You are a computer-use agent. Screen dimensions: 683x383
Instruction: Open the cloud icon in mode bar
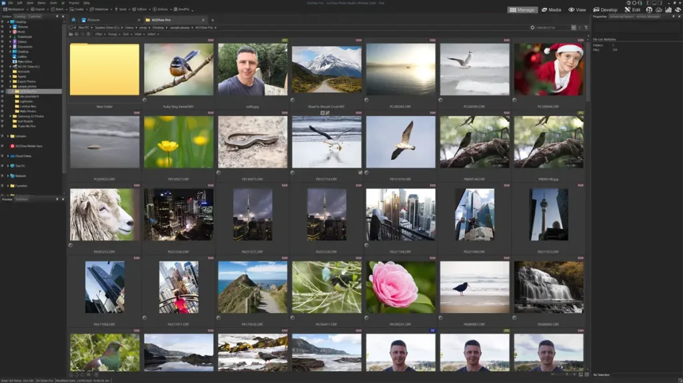pos(658,9)
